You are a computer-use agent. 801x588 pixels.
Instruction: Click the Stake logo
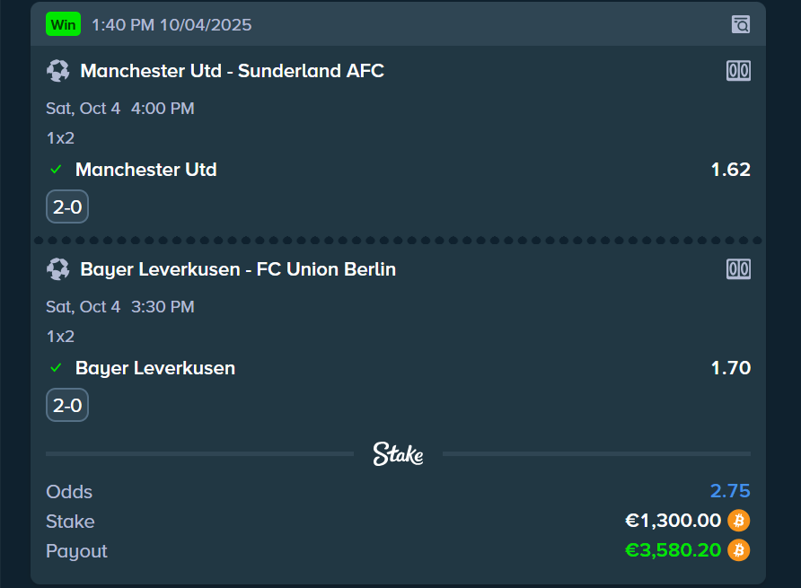point(398,454)
